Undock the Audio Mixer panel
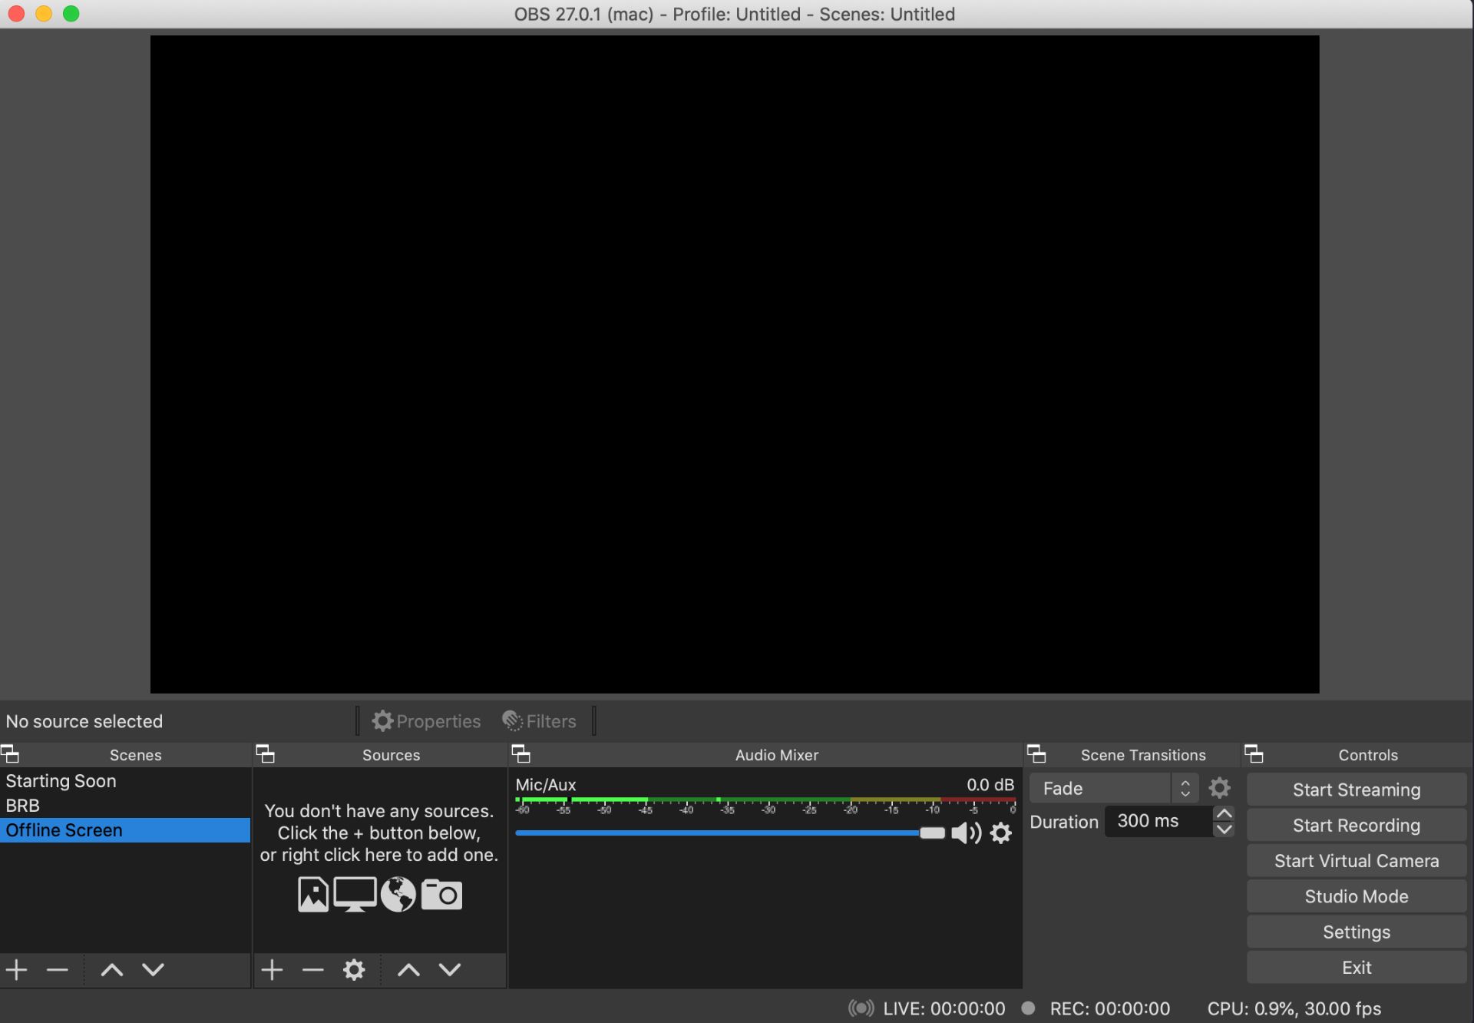The height and width of the screenshot is (1023, 1474). [521, 754]
